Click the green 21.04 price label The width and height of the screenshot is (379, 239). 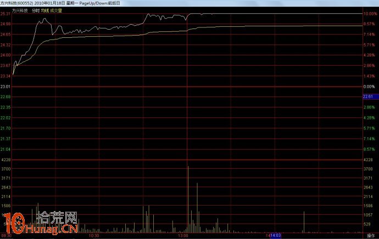pos(5,149)
